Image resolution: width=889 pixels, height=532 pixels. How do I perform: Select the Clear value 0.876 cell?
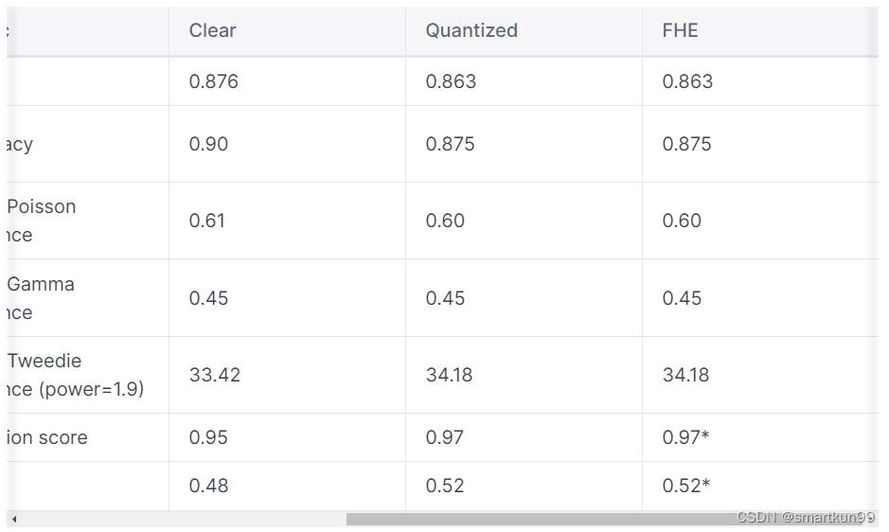coord(287,81)
